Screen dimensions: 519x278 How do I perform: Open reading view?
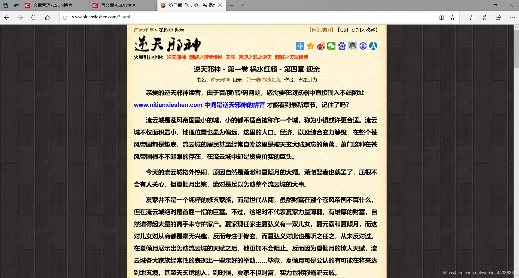pos(441,18)
